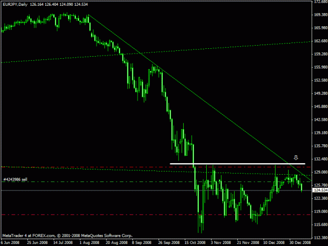
Task: Click the EURJPY,Daily chart title
Action: tap(15, 4)
